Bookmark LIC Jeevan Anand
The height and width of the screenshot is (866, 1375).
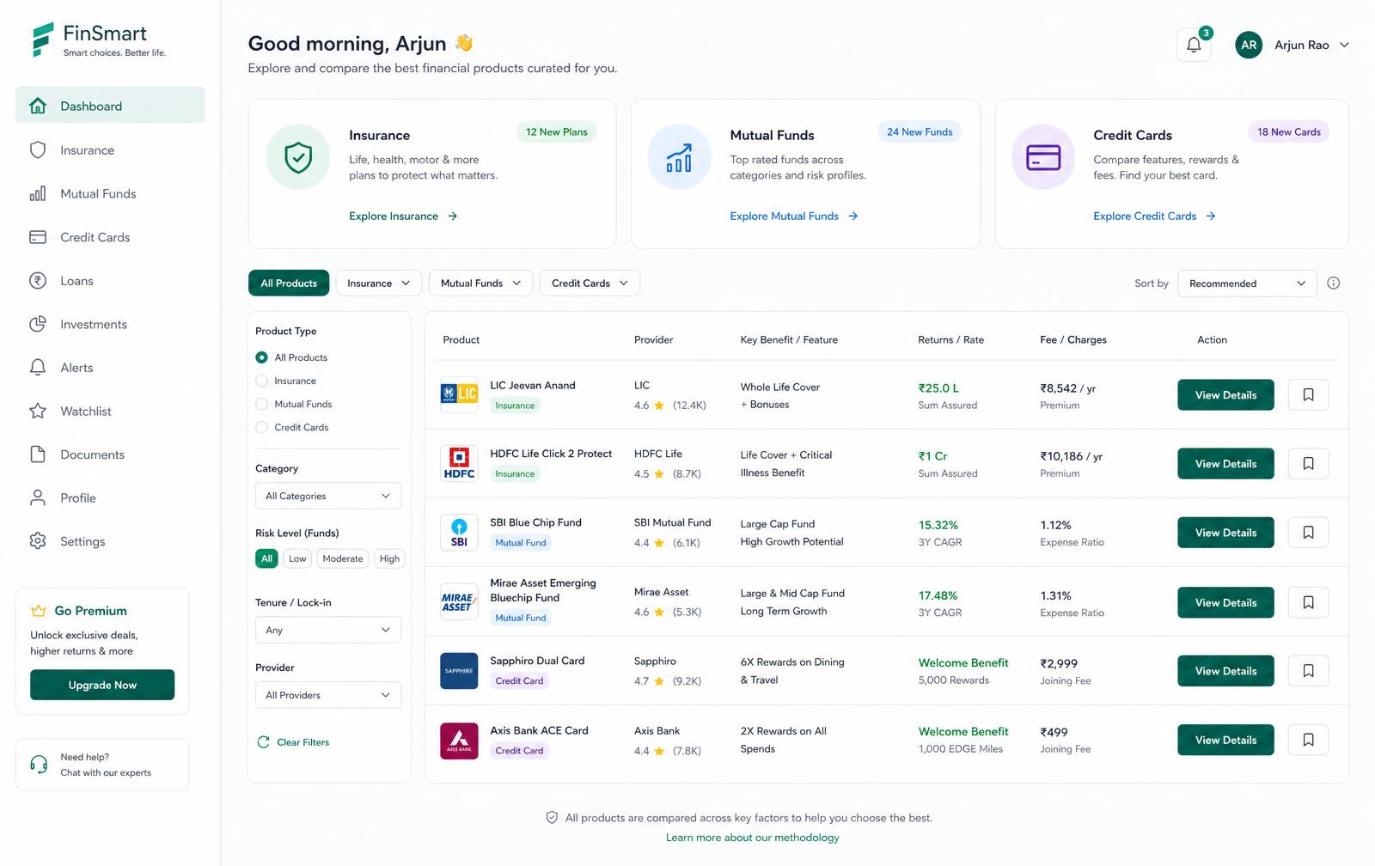pos(1308,395)
